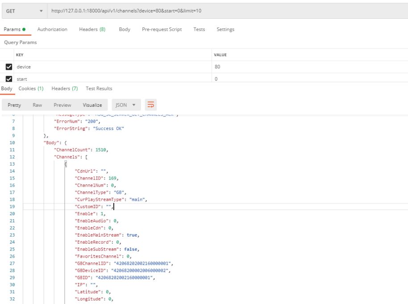Expand the JSON format dropdown

tap(126, 105)
